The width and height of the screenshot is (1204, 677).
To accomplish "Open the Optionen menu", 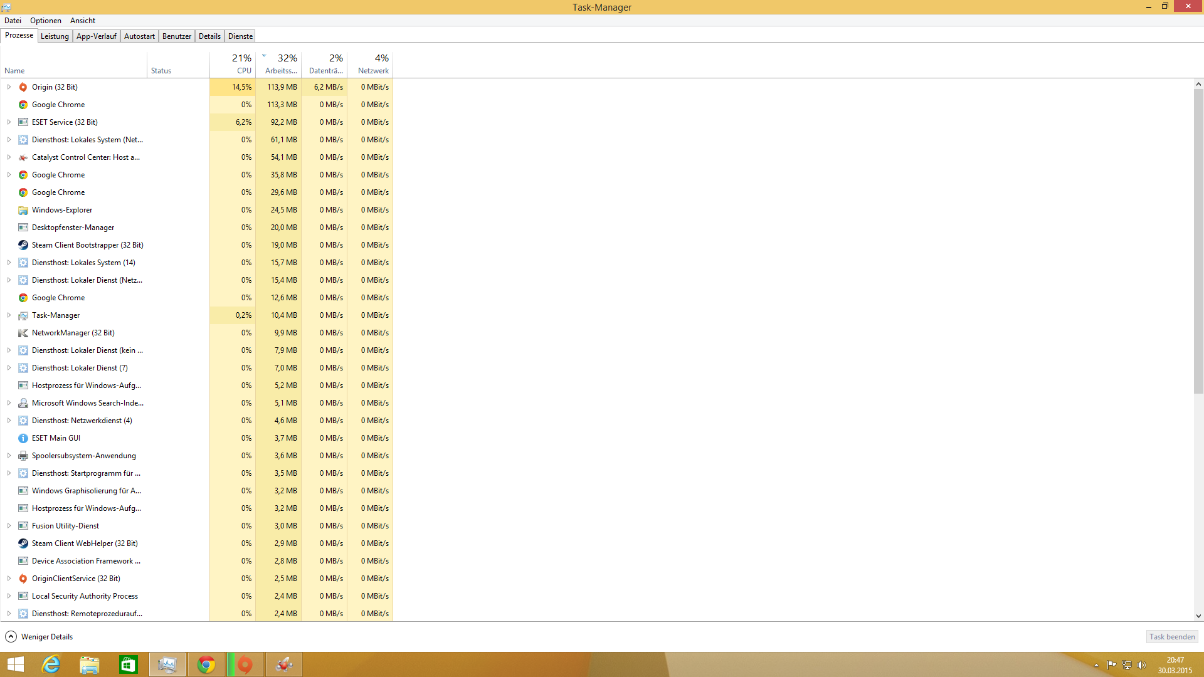I will pyautogui.click(x=46, y=21).
